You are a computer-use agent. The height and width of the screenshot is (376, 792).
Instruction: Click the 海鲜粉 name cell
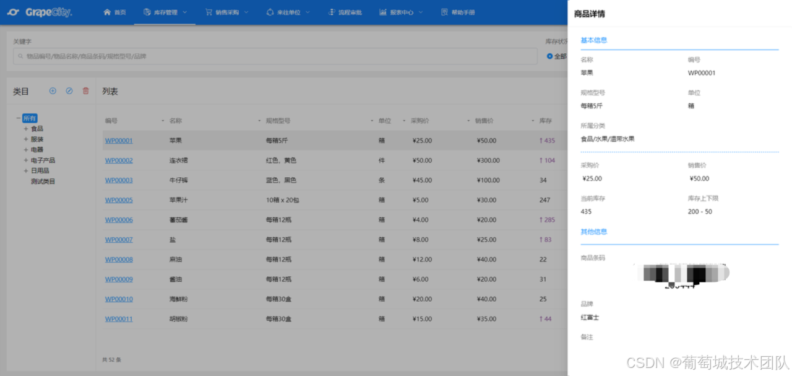[178, 299]
